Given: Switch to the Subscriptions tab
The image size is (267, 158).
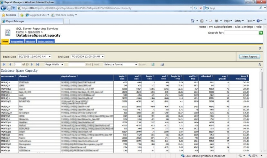Looking at the screenshot, I should [45, 41].
